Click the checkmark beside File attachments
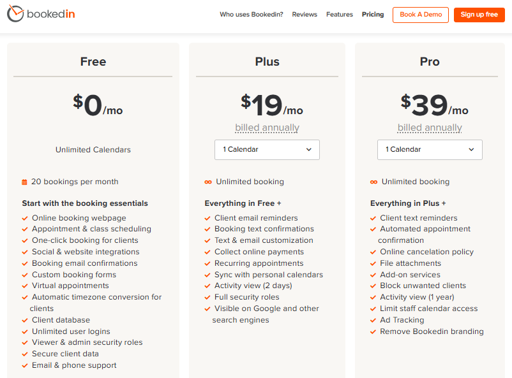 click(x=373, y=263)
